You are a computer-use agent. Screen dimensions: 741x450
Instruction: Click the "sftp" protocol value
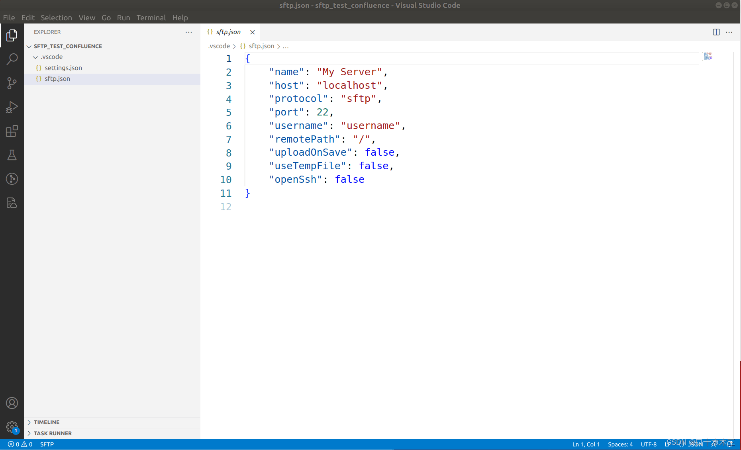[x=359, y=99]
